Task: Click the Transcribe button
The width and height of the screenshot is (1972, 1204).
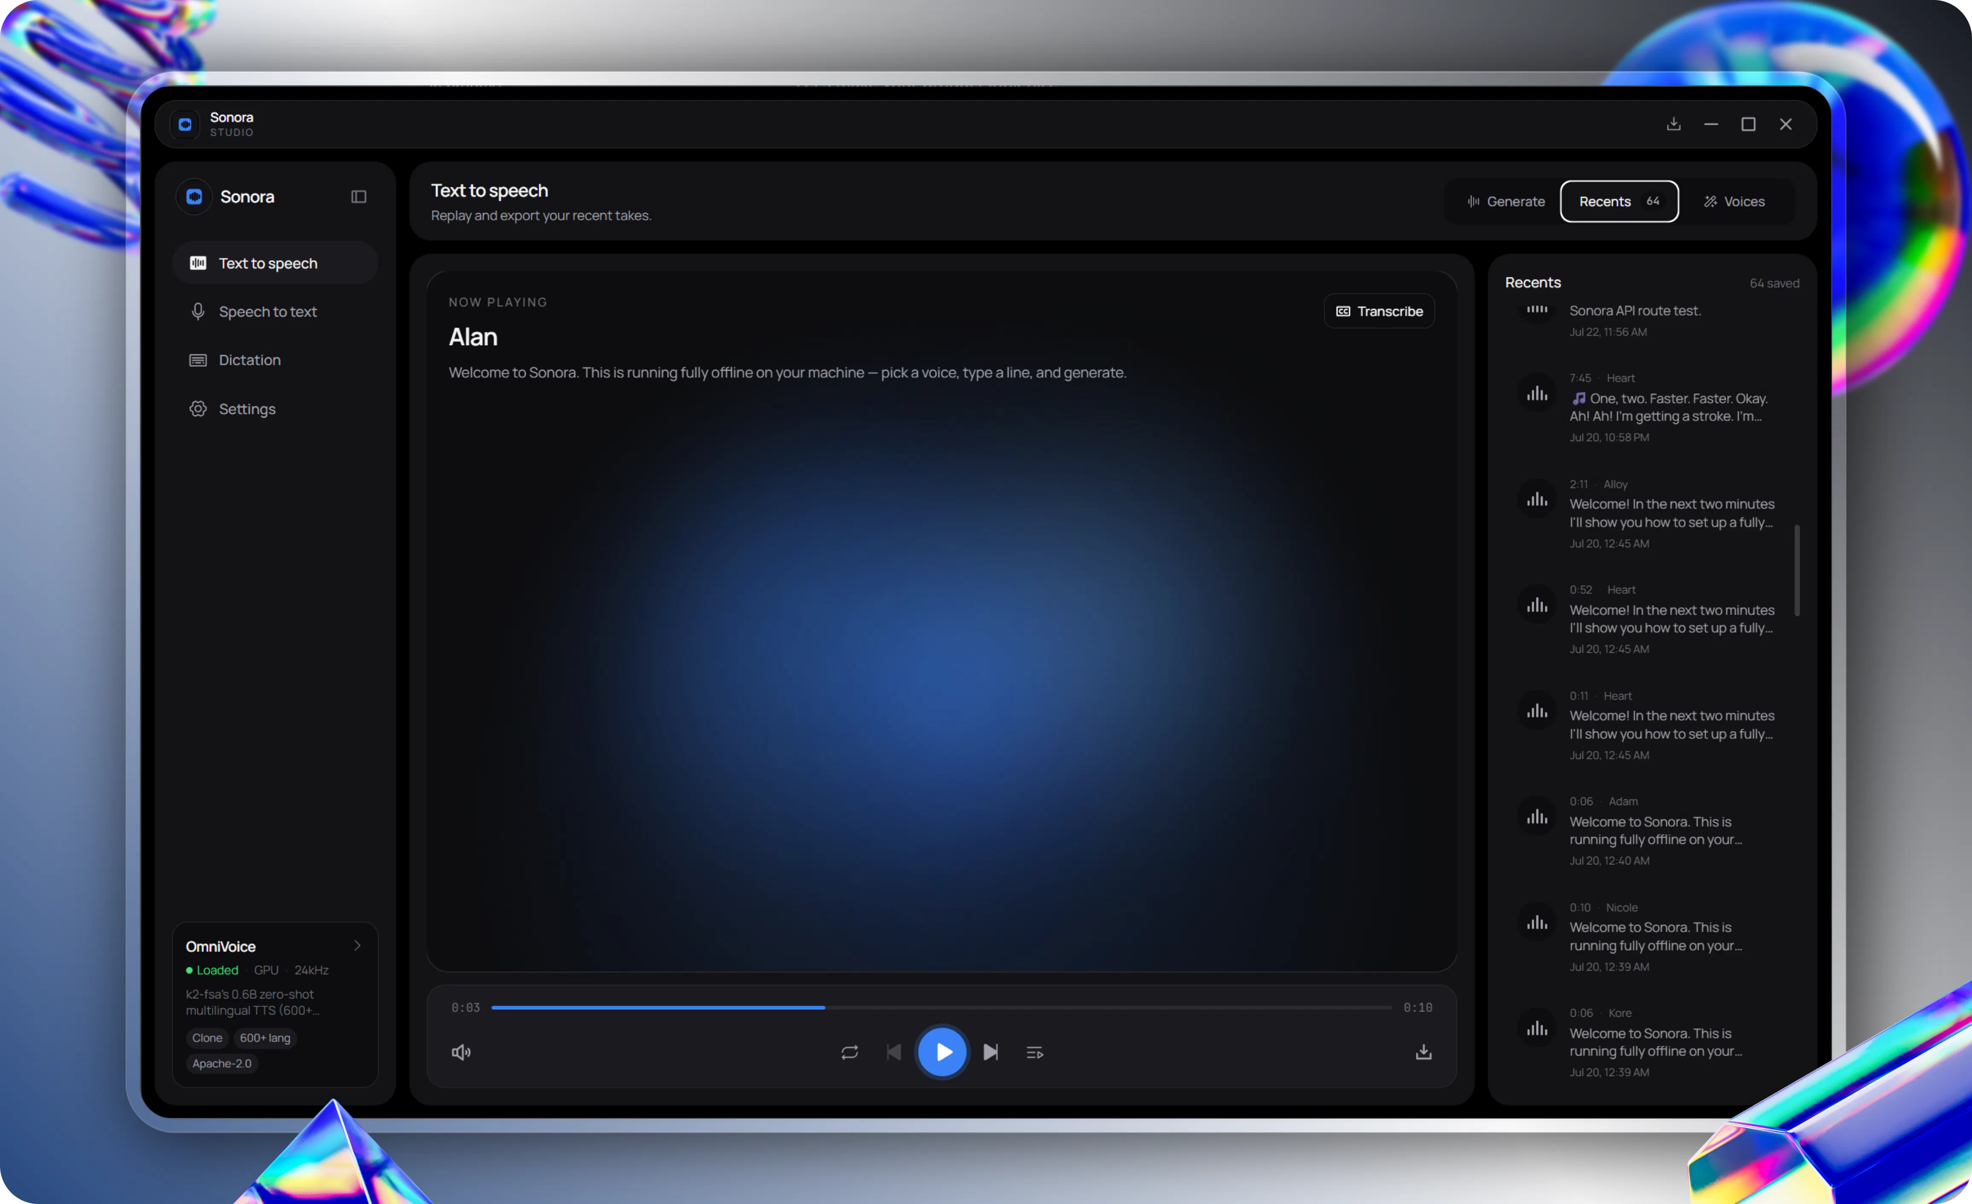Action: point(1379,311)
